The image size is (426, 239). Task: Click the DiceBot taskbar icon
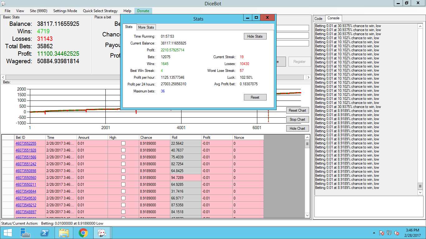pyautogui.click(x=102, y=233)
